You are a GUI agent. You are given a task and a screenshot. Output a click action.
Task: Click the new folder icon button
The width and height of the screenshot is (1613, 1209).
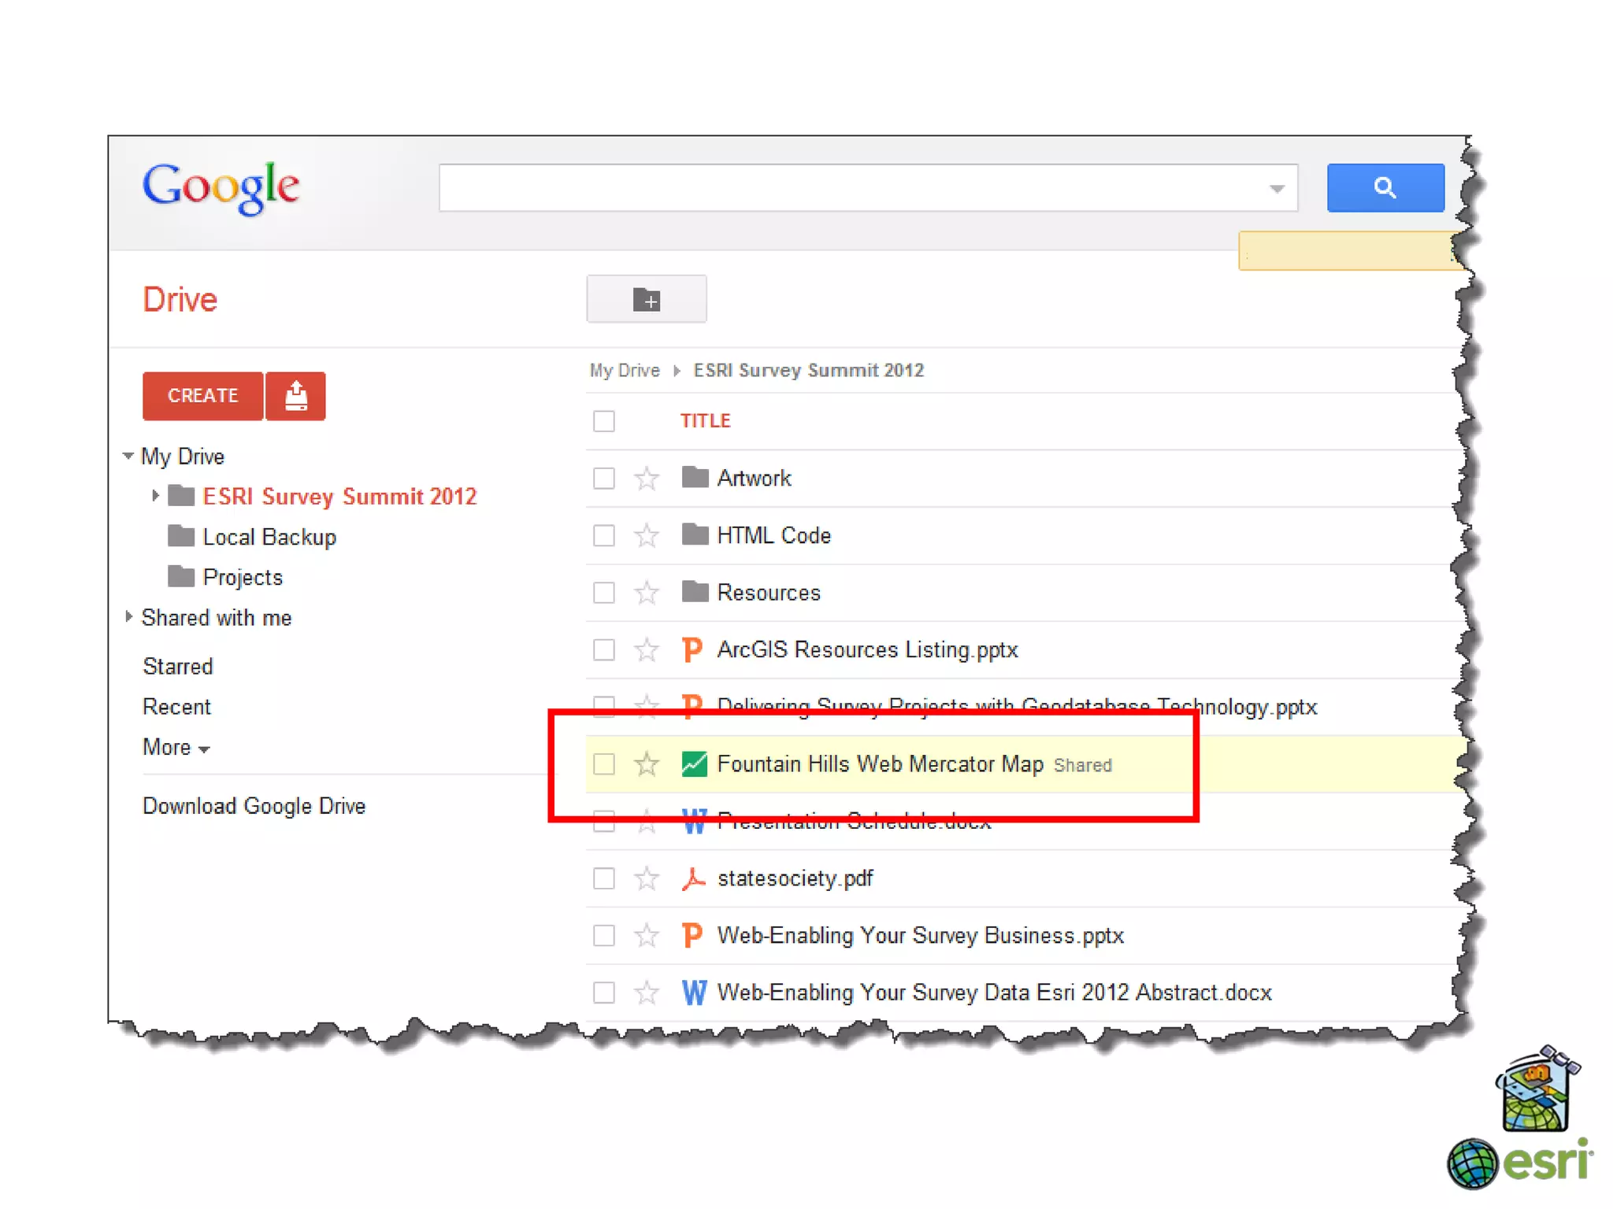[x=646, y=299]
